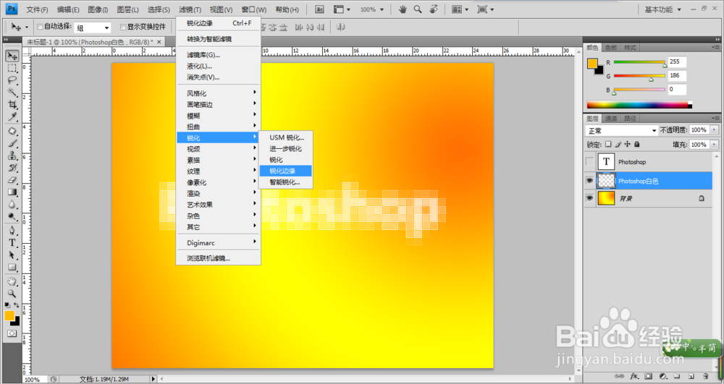Open the Screen Mode dropdown
Screen dimensions: 724x384
(x=485, y=9)
